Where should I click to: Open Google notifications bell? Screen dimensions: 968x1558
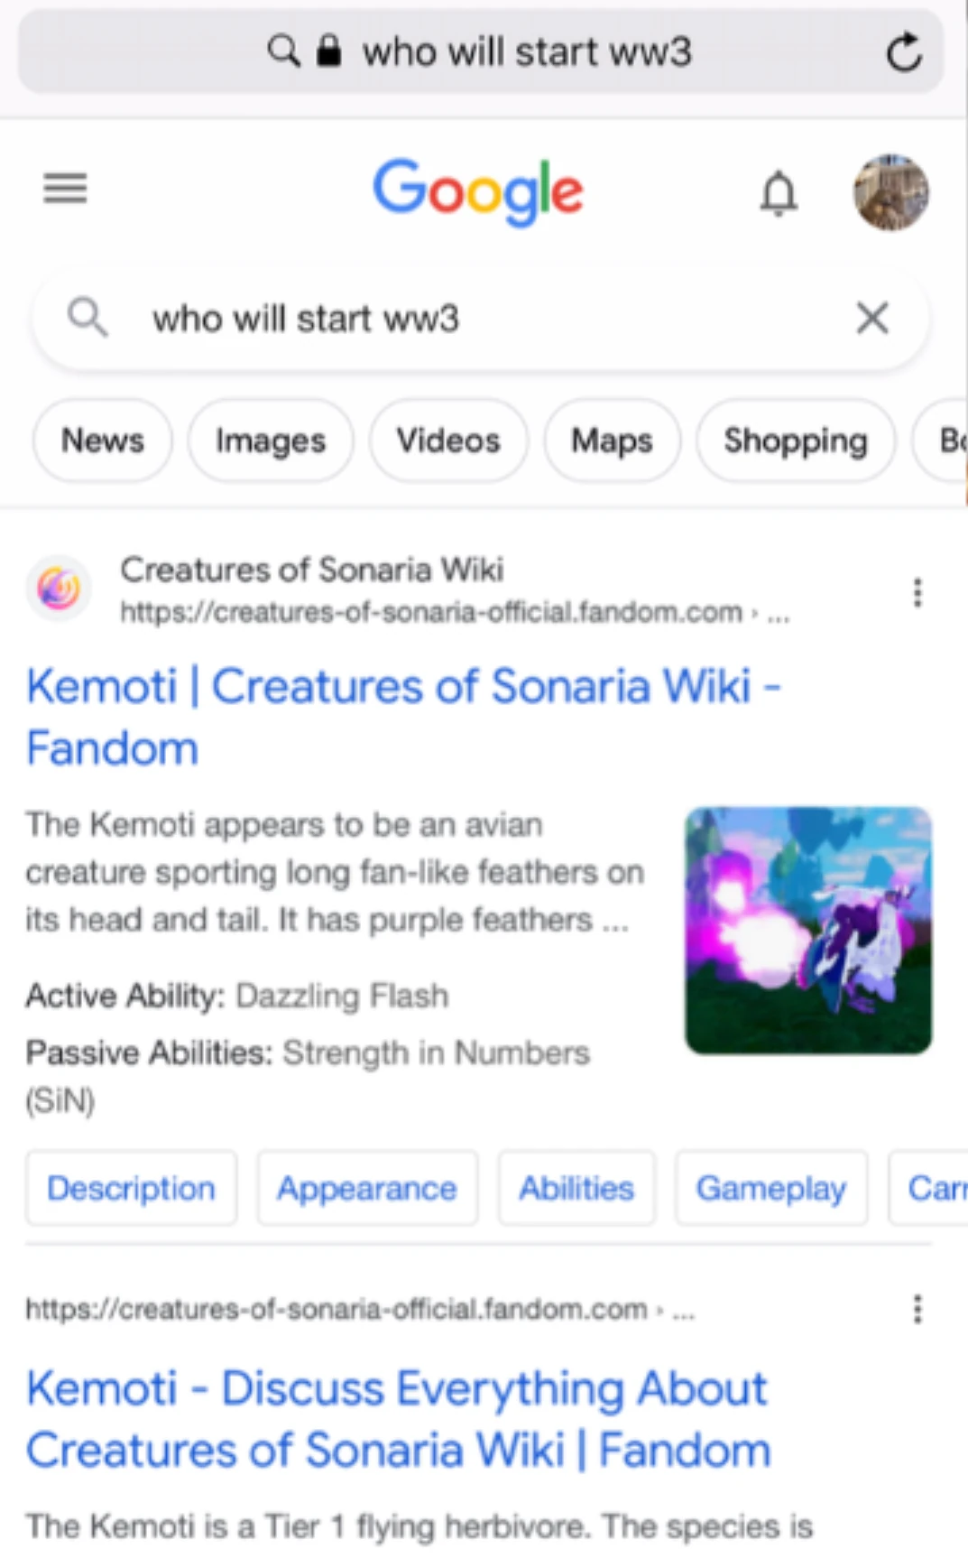779,193
